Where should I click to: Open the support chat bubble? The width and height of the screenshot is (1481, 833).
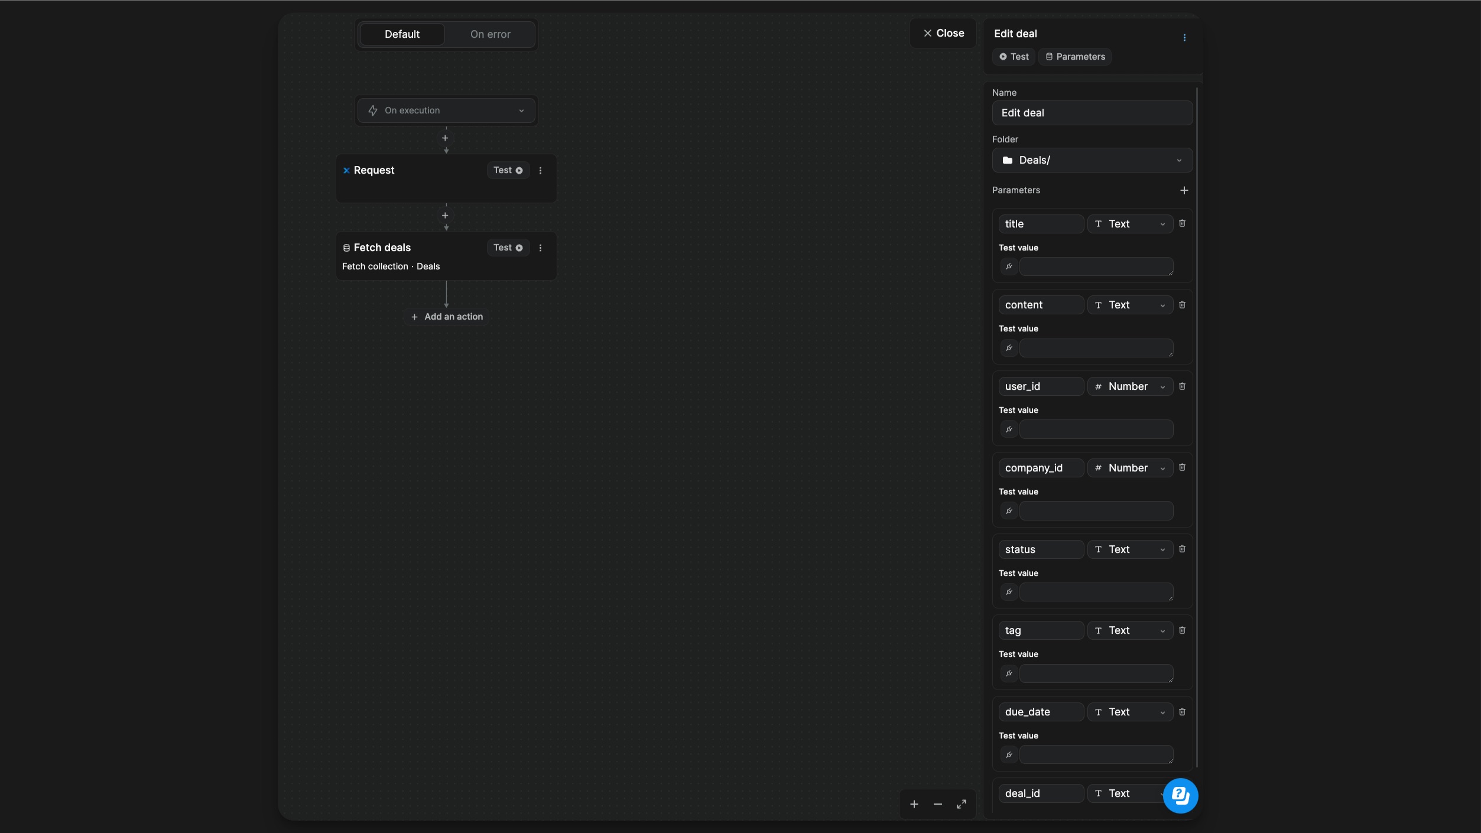point(1180,795)
